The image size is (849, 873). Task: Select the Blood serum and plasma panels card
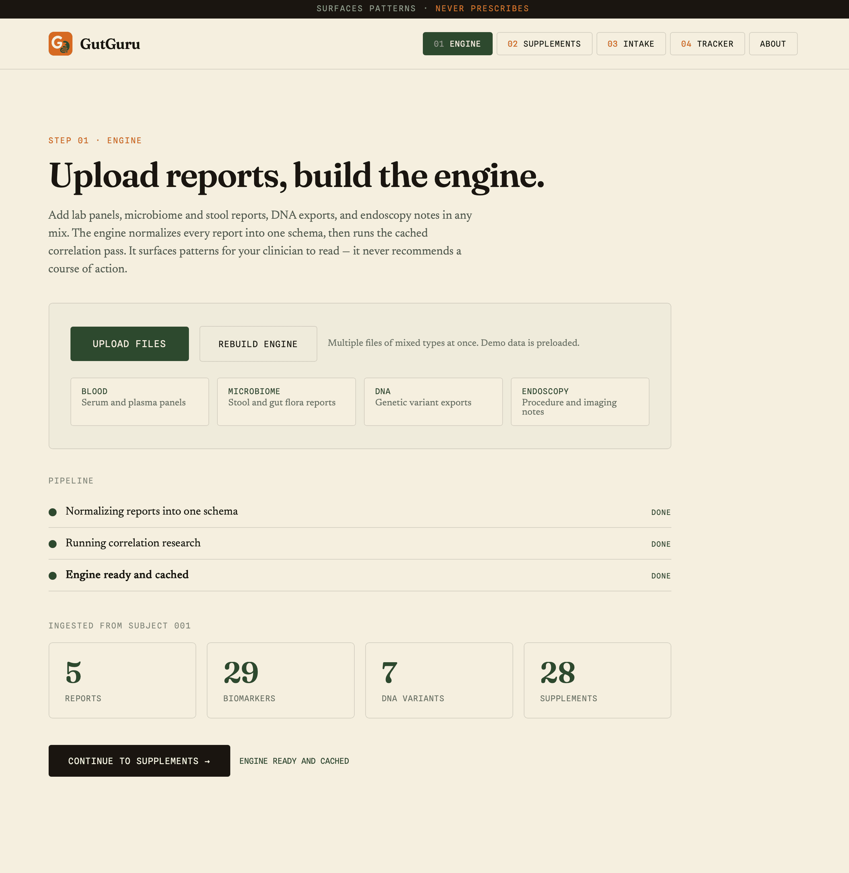click(140, 401)
